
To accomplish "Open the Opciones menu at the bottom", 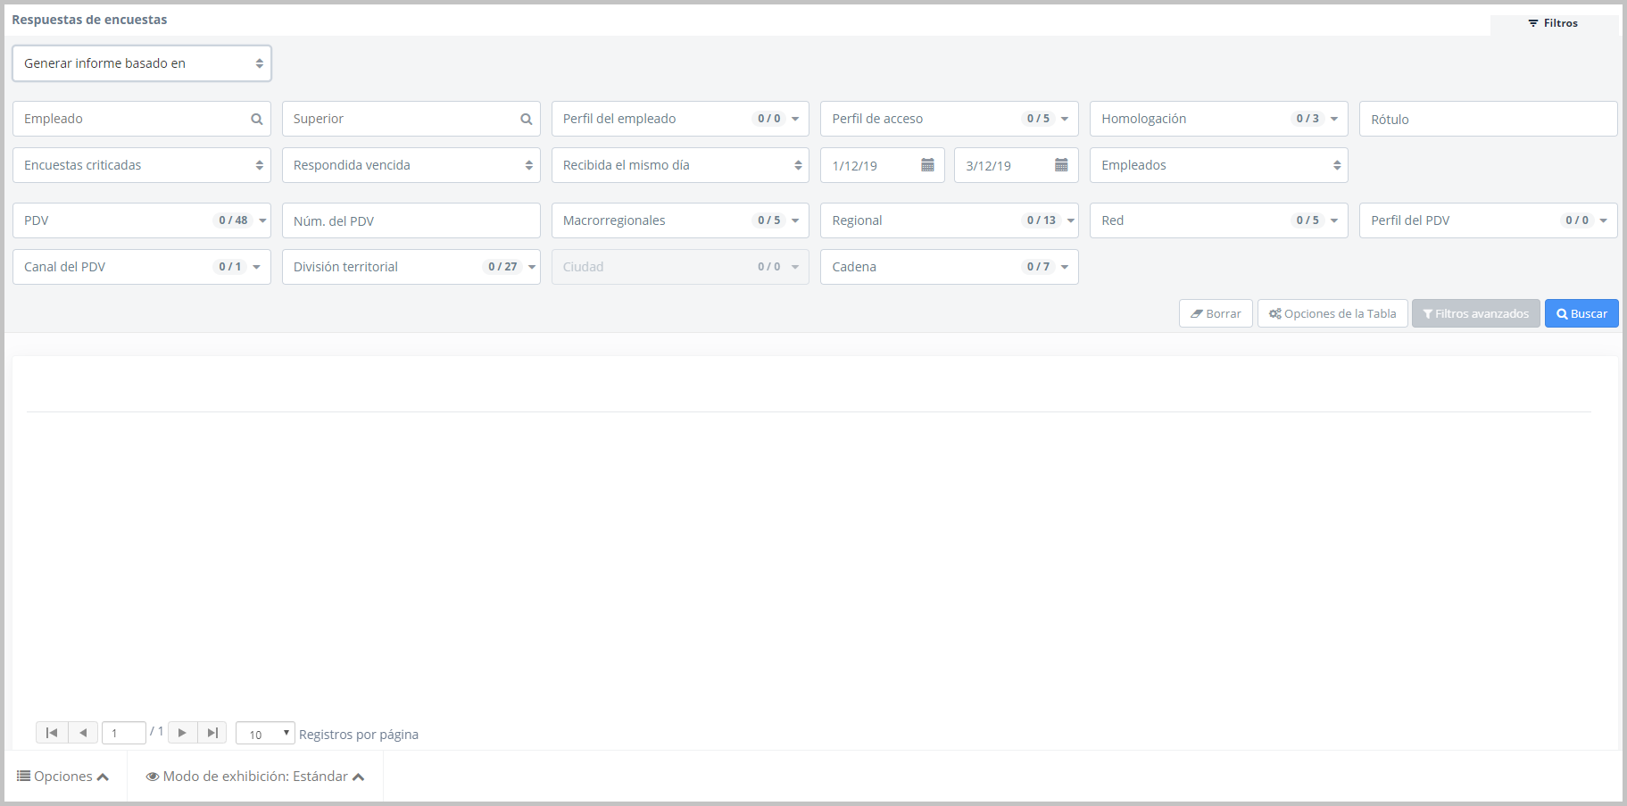I will click(x=63, y=777).
